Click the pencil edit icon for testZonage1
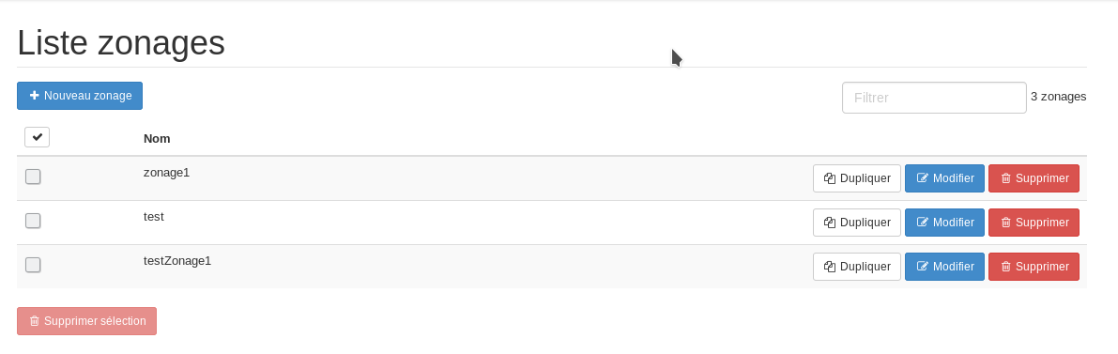This screenshot has height=354, width=1118. [922, 267]
